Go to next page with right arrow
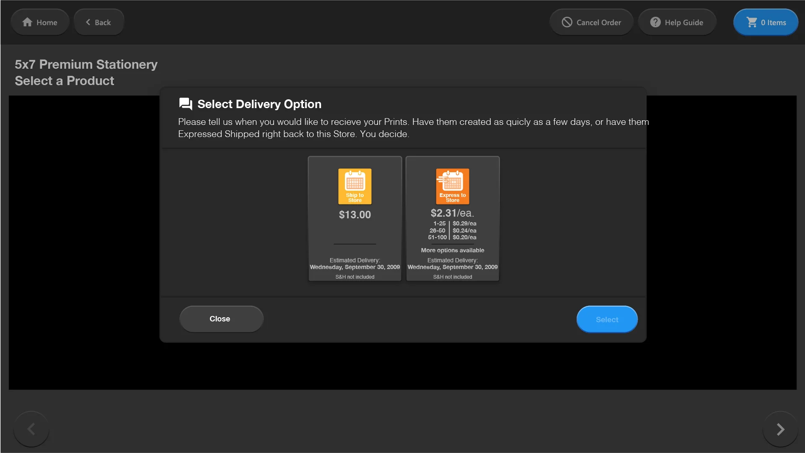The height and width of the screenshot is (453, 805). 780,429
